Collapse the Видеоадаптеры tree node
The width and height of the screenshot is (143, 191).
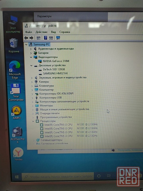[x=31, y=57]
